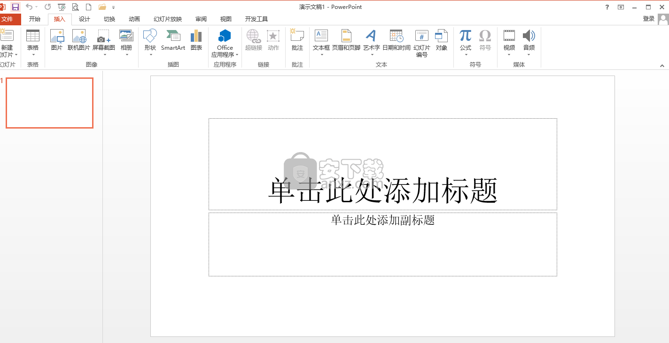669x343 pixels.
Task: Open the 屏幕截图 screenshot menu
Action: [104, 42]
